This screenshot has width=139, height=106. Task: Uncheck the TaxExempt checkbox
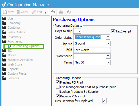tap(113, 31)
